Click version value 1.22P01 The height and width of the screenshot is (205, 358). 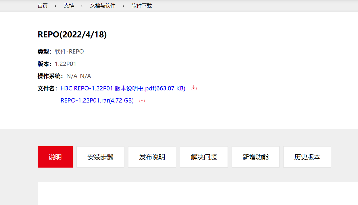click(x=66, y=64)
